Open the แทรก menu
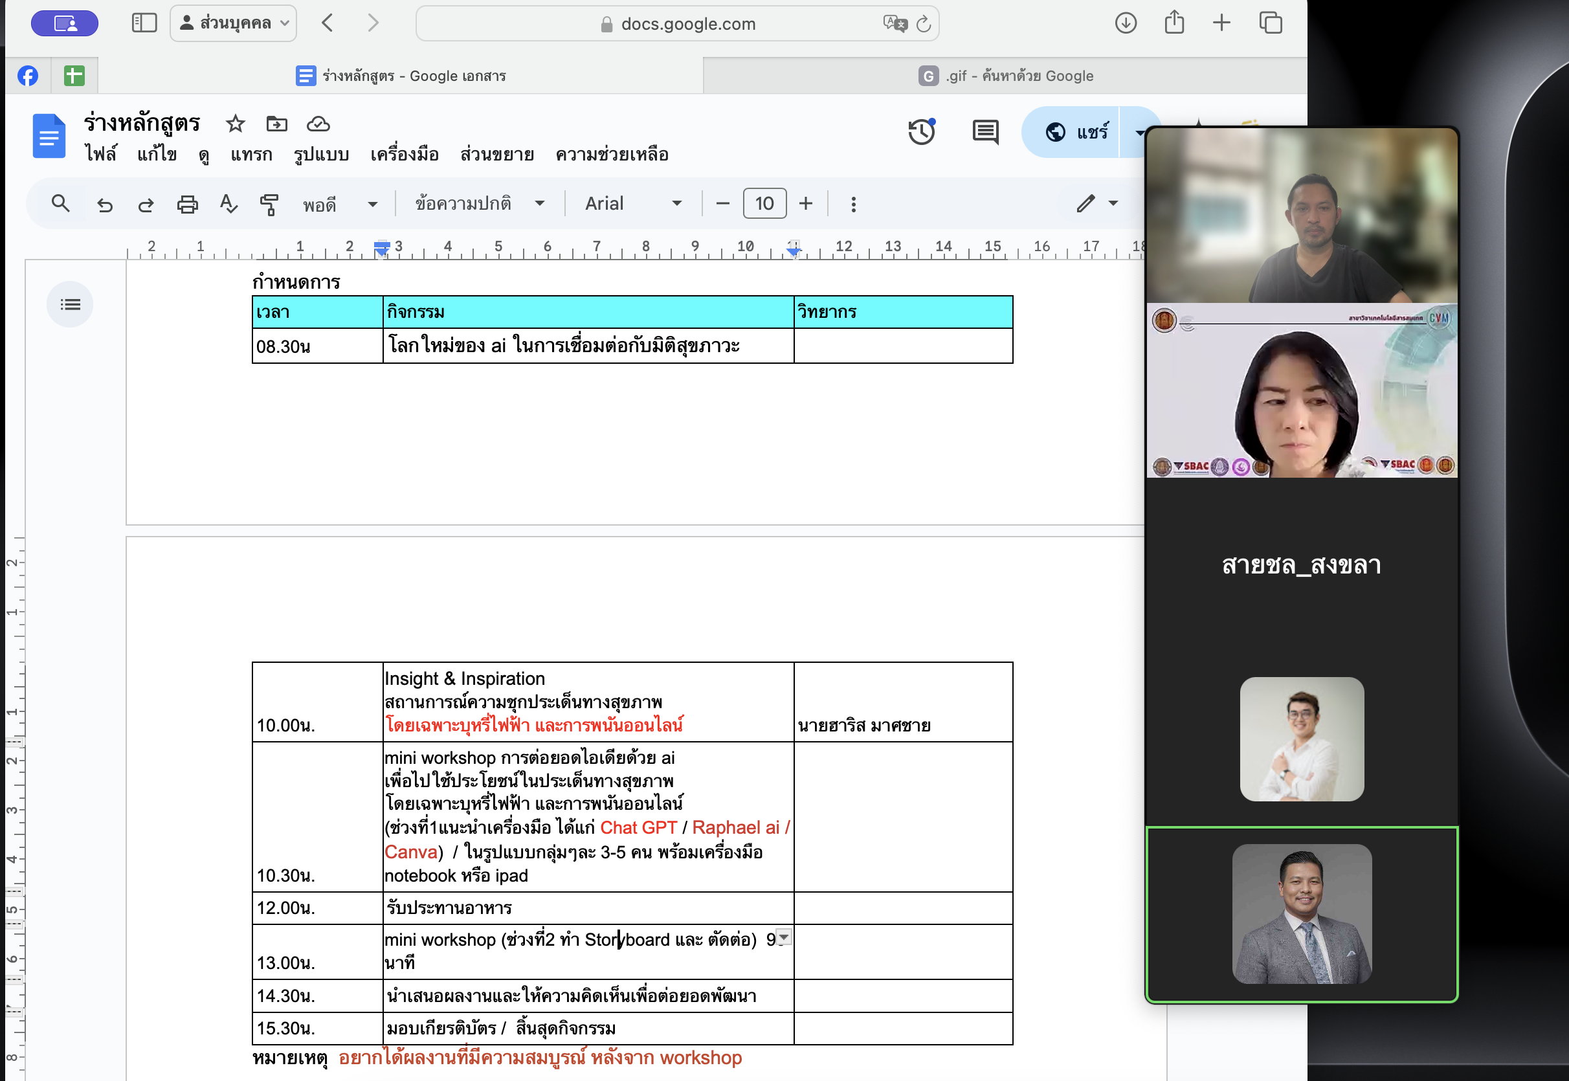This screenshot has height=1081, width=1569. pyautogui.click(x=251, y=155)
